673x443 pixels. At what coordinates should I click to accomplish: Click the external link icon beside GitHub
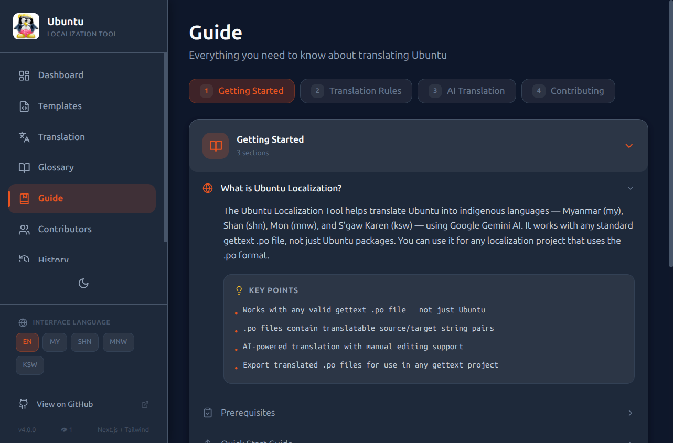pos(145,404)
